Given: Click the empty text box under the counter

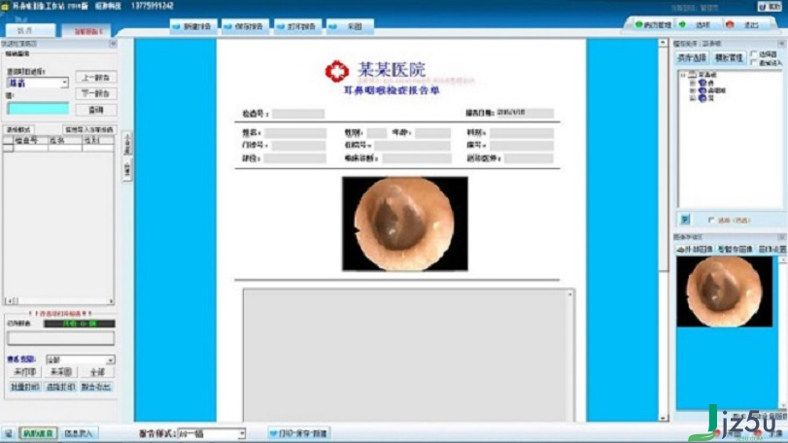Looking at the screenshot, I should [60, 338].
